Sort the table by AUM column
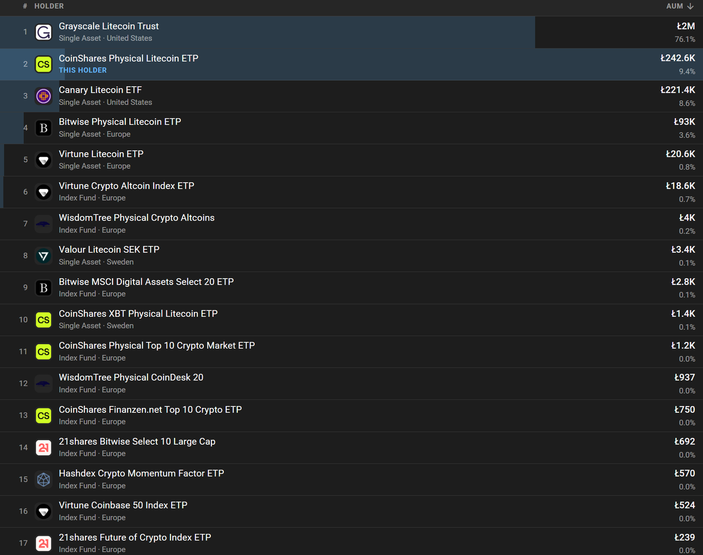The width and height of the screenshot is (703, 555). pos(680,6)
